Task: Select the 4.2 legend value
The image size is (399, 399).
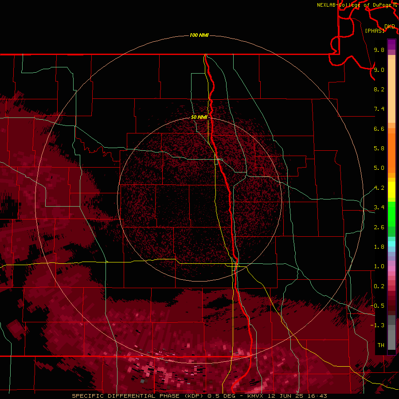Action: [x=379, y=188]
